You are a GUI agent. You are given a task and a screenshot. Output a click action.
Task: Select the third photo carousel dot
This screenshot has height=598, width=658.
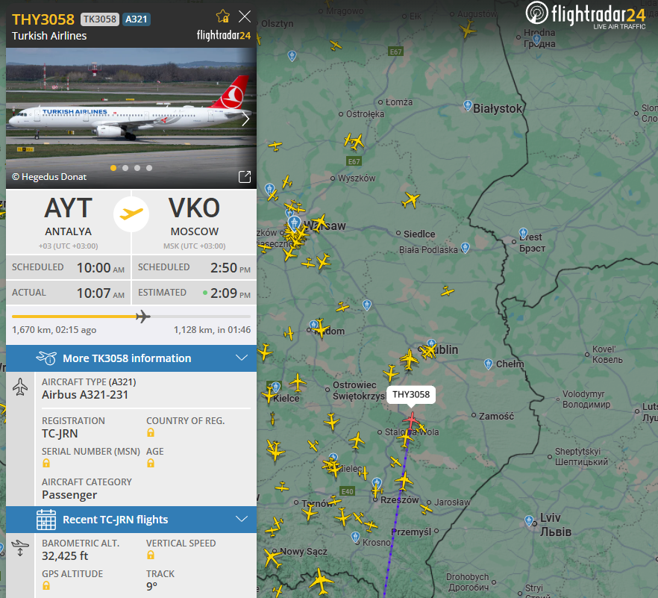click(x=137, y=168)
